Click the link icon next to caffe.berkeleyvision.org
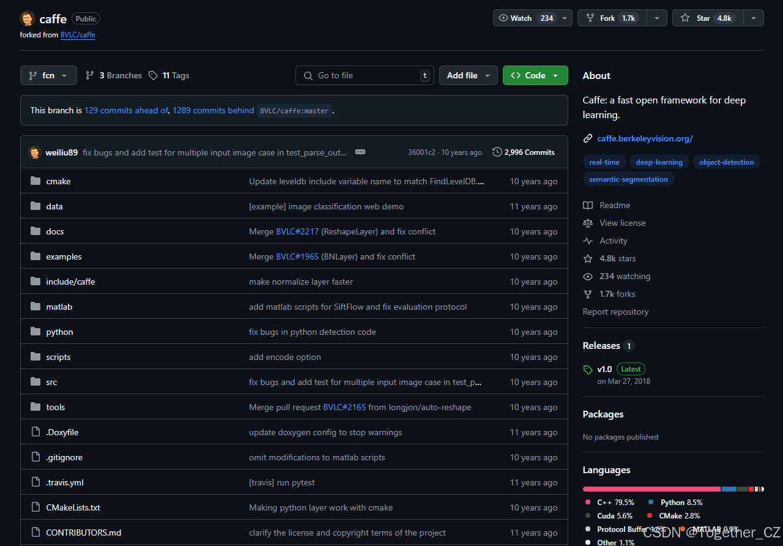The image size is (783, 546). pyautogui.click(x=588, y=139)
